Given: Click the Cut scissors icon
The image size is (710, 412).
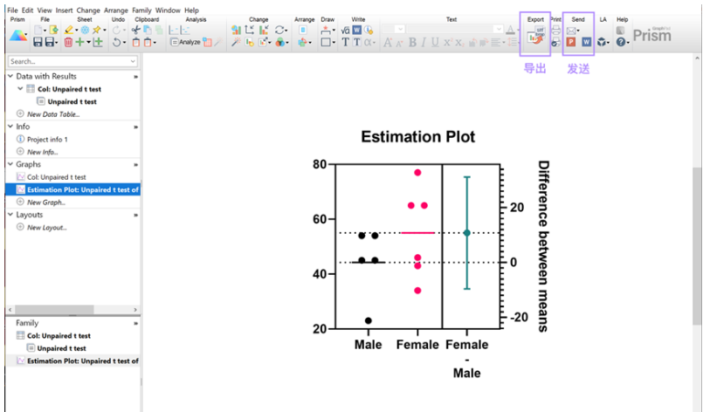Looking at the screenshot, I should (x=135, y=30).
